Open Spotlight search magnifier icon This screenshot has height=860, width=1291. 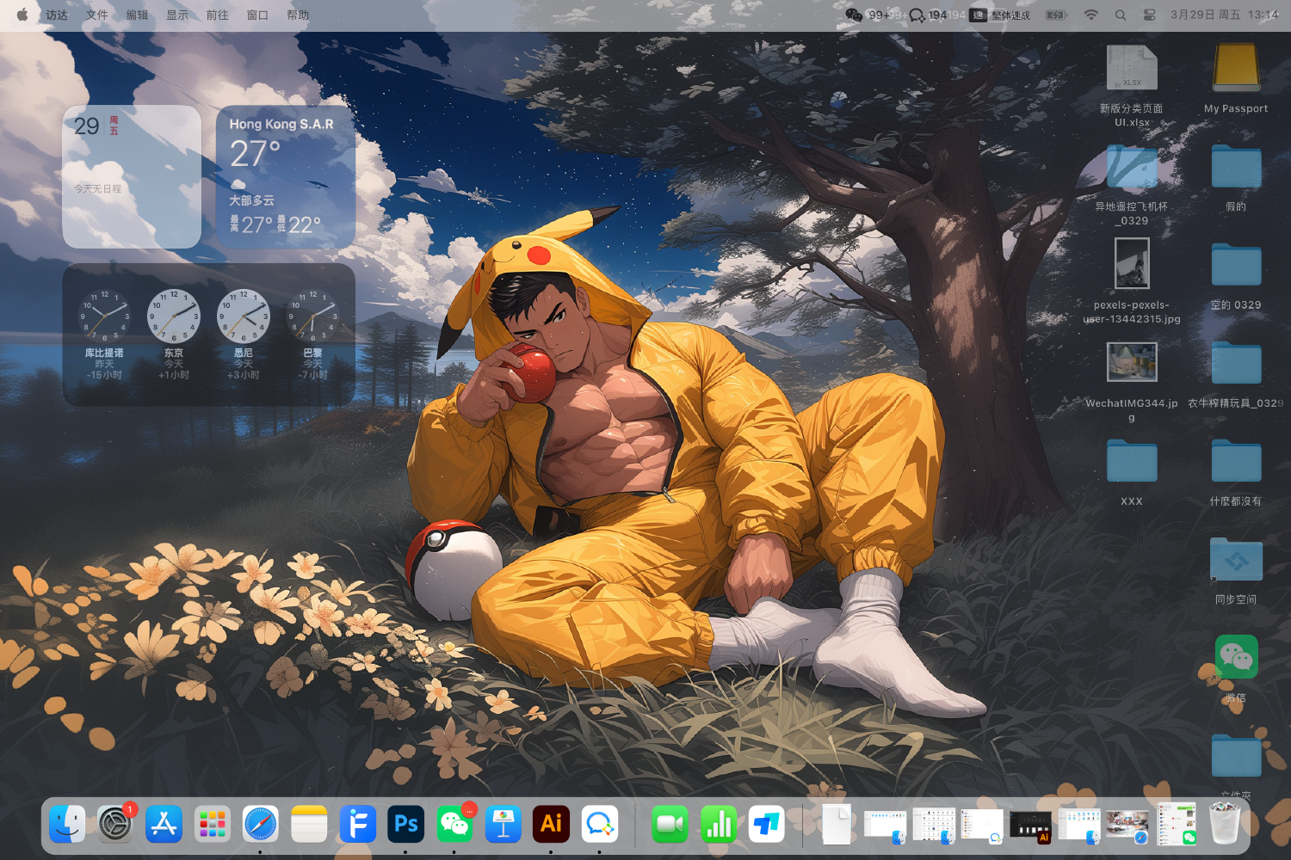(1121, 15)
